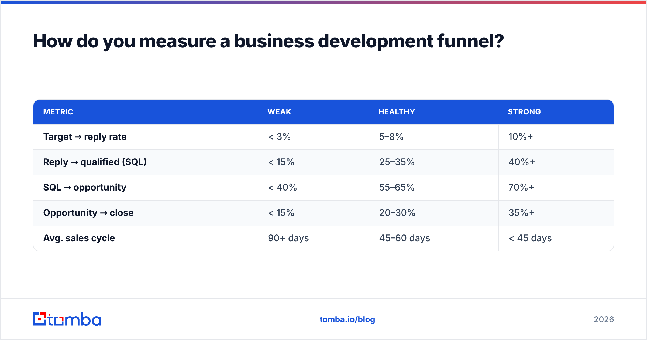Click the 'Reply → qualified (SQL)' row label
The image size is (647, 340).
[x=95, y=162]
